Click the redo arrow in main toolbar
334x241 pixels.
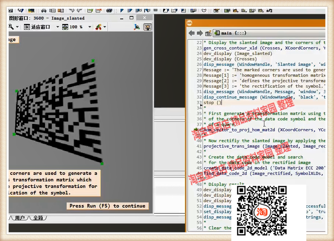[79, 10]
